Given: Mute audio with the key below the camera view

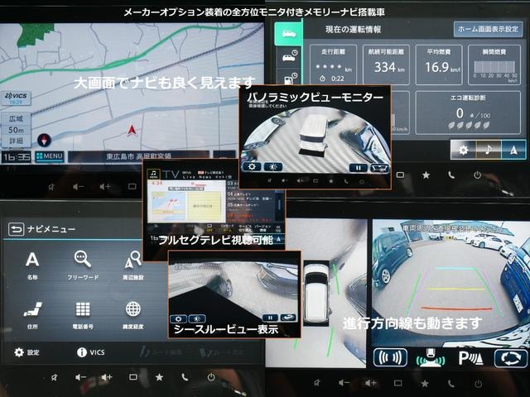Looking at the screenshot, I should pos(316,383).
